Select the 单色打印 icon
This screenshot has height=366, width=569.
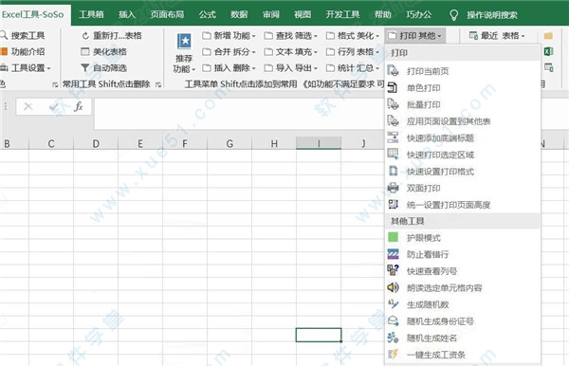click(x=393, y=87)
